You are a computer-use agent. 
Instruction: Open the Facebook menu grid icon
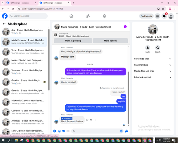coord(157,16)
